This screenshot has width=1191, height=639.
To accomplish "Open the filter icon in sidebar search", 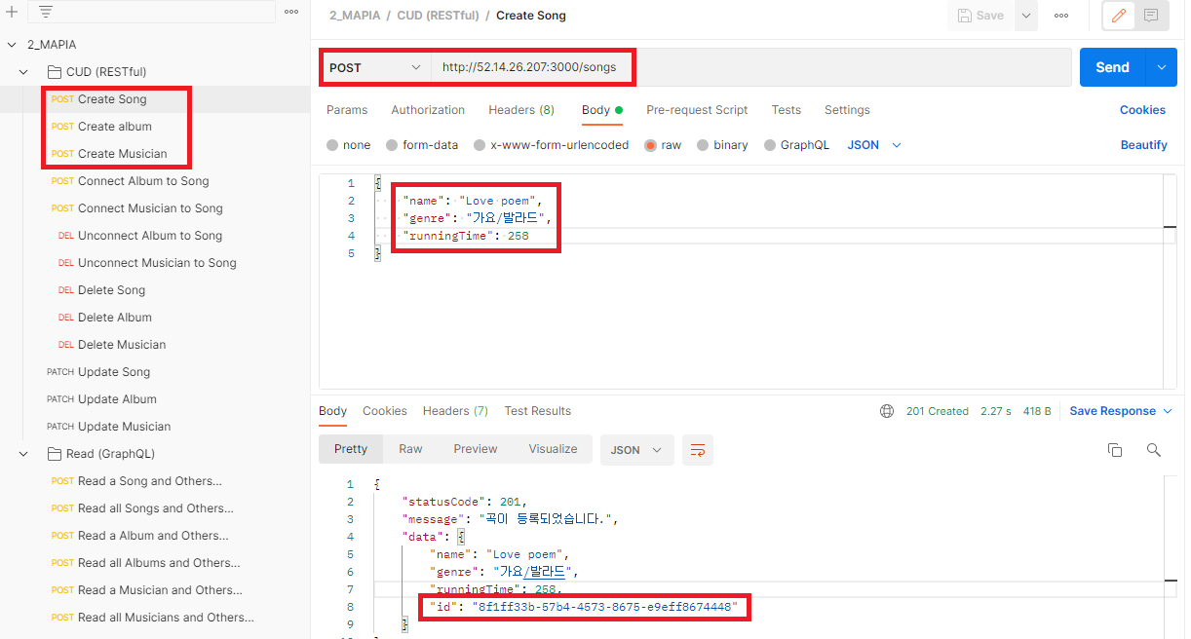I will pos(46,12).
